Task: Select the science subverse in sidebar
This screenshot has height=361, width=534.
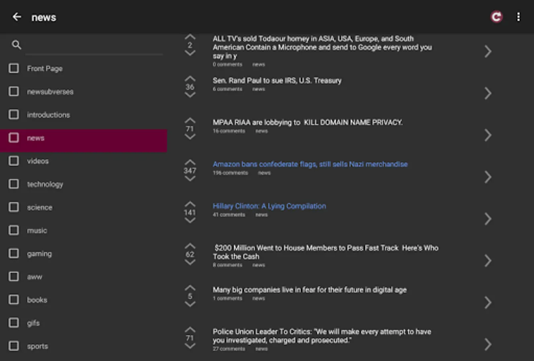Action: point(39,207)
